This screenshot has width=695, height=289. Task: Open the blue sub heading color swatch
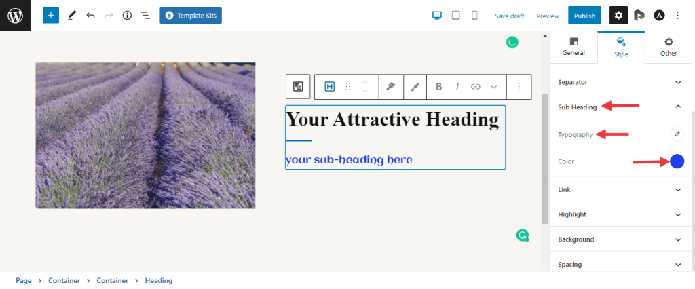click(x=677, y=161)
